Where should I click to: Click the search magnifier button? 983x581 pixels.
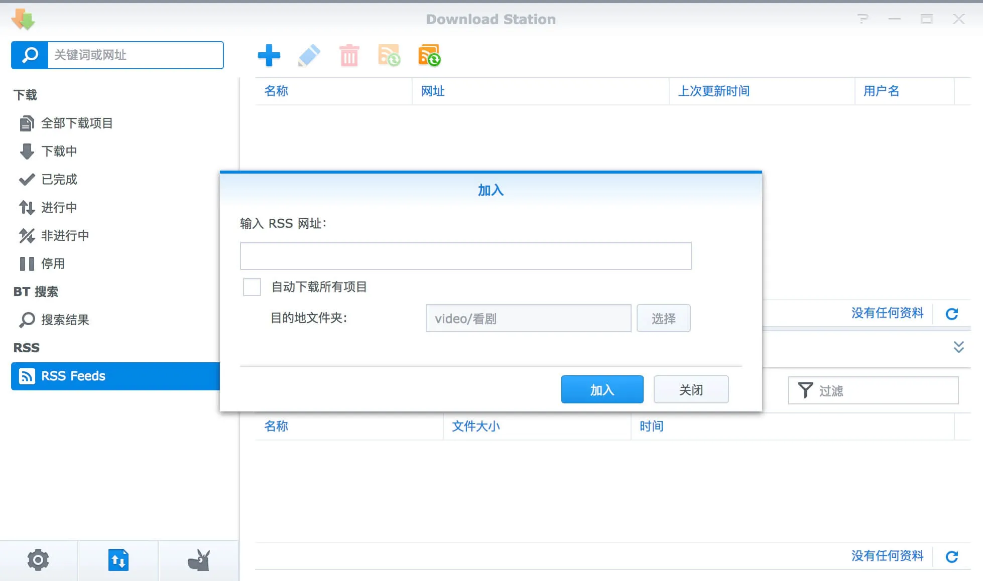30,55
